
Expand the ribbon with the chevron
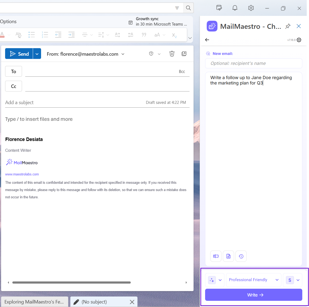pyautogui.click(x=190, y=38)
